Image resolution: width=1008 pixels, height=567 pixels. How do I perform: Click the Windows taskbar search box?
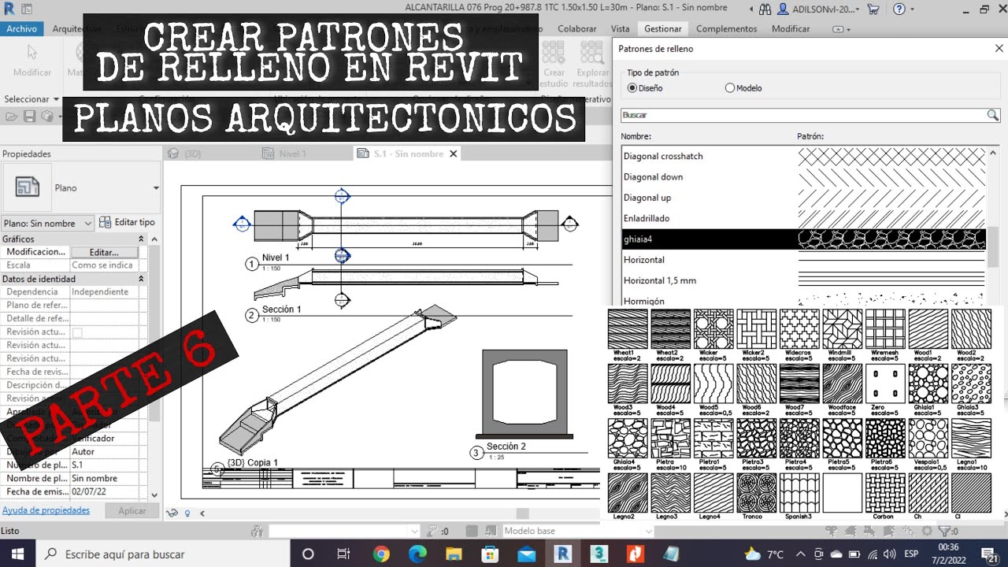[x=164, y=554]
